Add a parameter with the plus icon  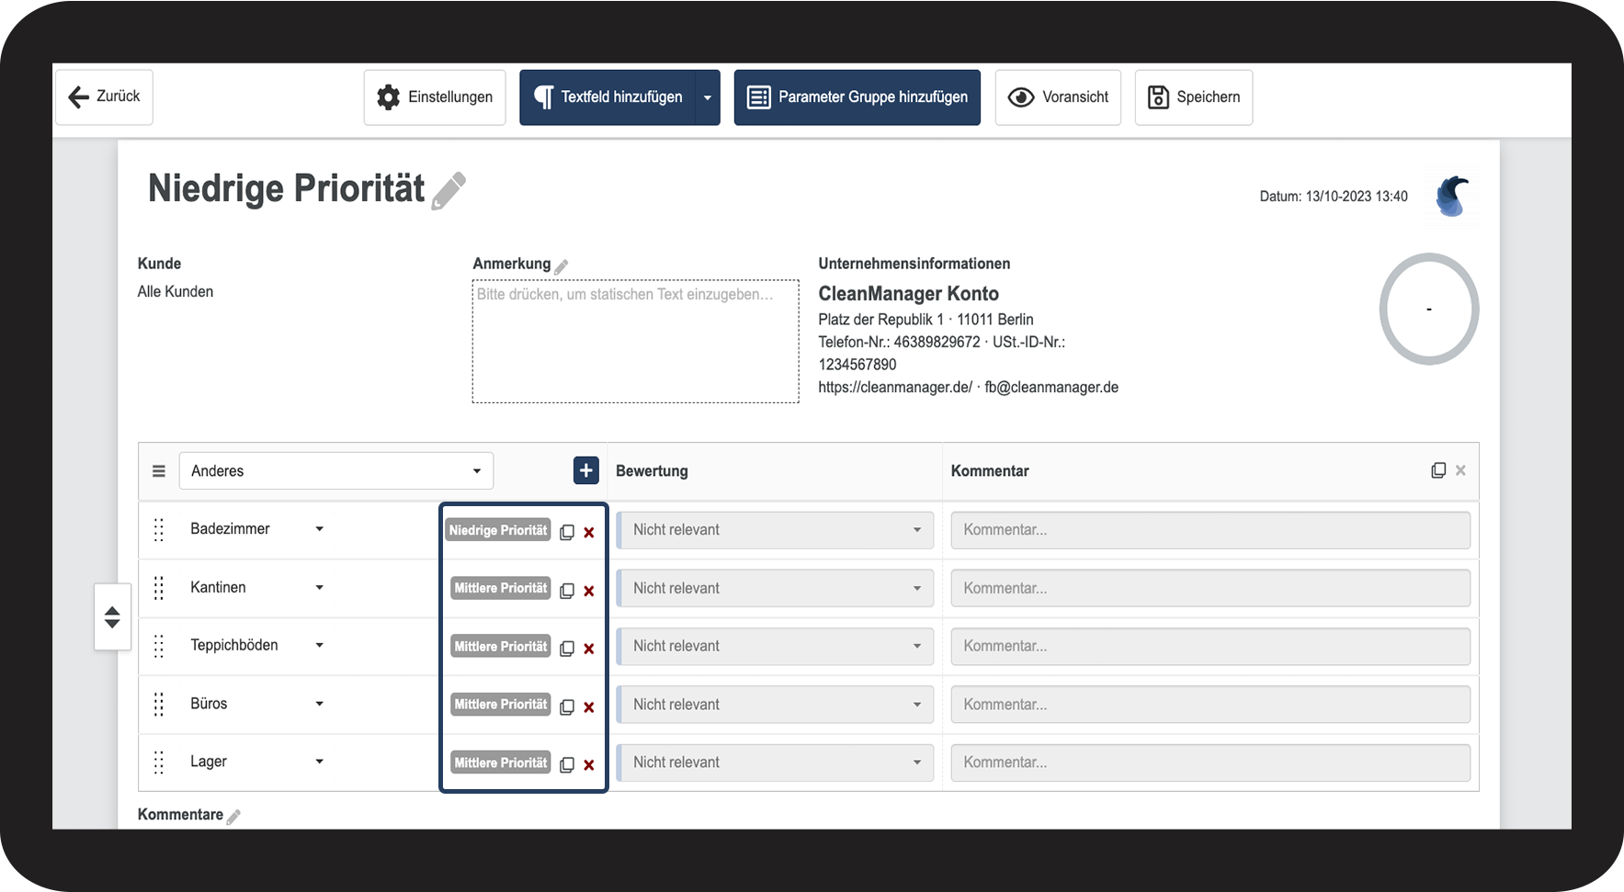(586, 470)
